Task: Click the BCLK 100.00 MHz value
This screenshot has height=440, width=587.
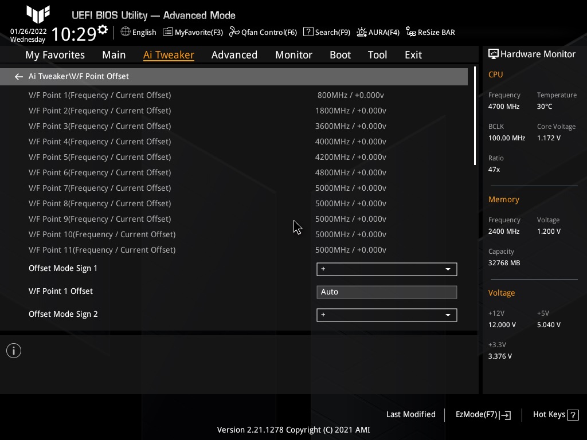Action: (x=507, y=137)
